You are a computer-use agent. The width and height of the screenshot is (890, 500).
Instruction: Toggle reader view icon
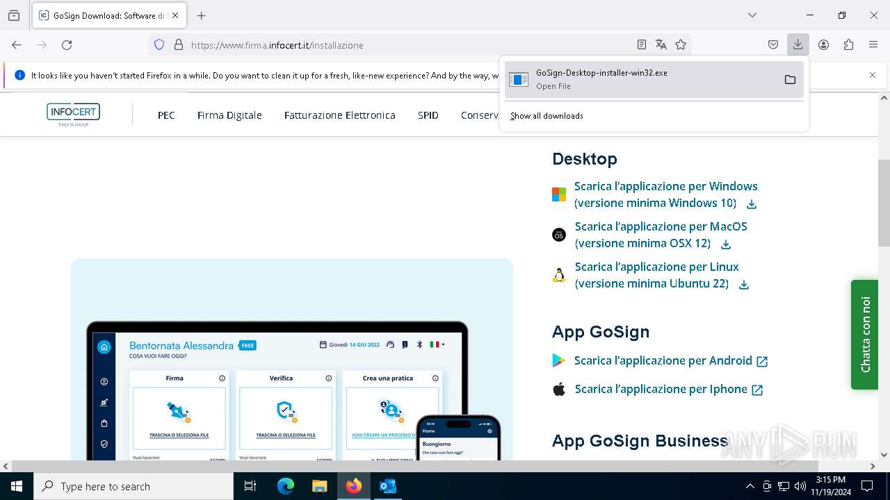coord(642,45)
